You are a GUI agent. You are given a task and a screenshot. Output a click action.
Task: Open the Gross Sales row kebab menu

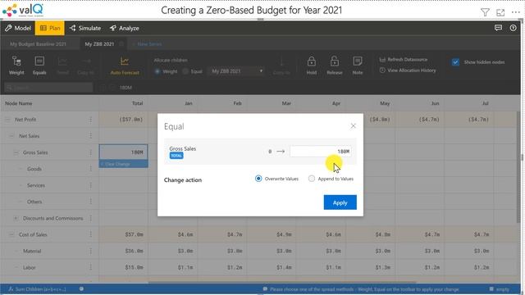click(x=90, y=152)
